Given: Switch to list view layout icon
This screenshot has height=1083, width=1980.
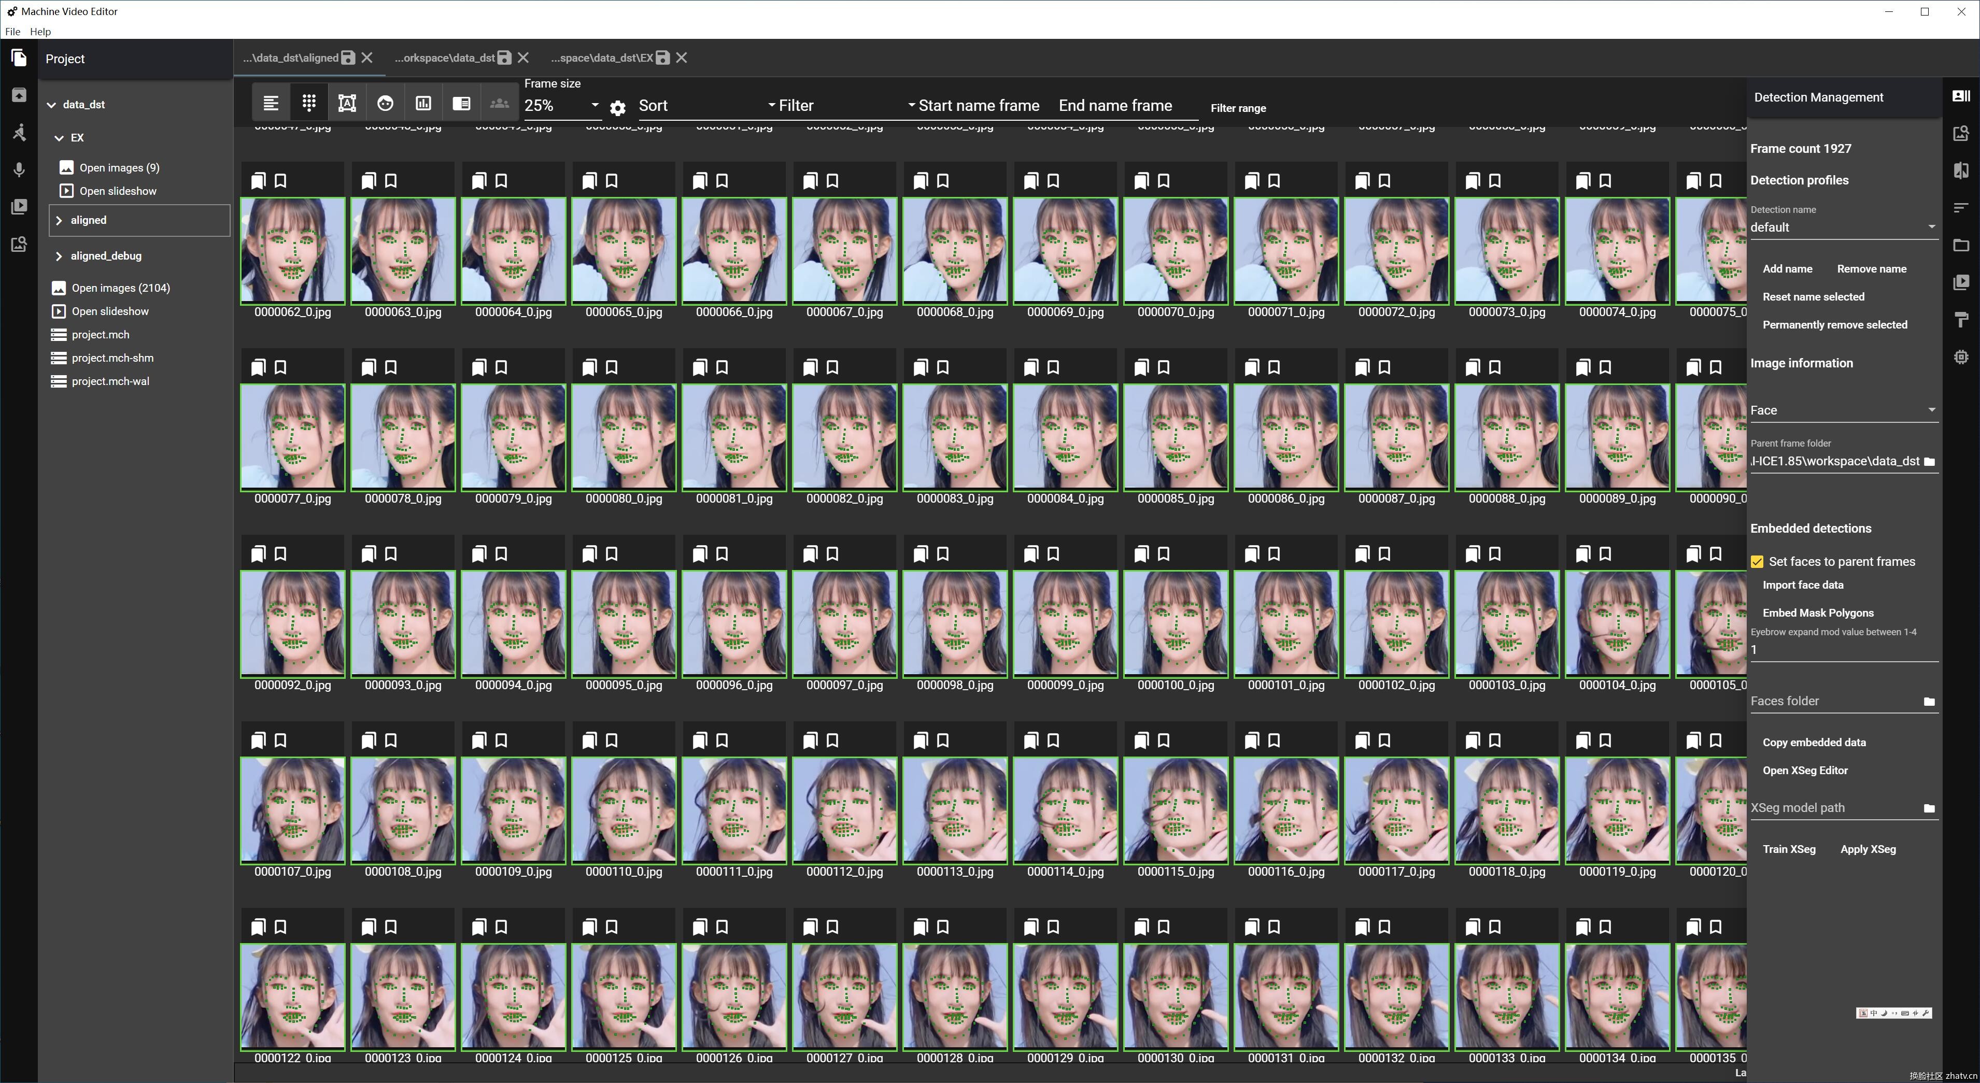Looking at the screenshot, I should coord(271,103).
